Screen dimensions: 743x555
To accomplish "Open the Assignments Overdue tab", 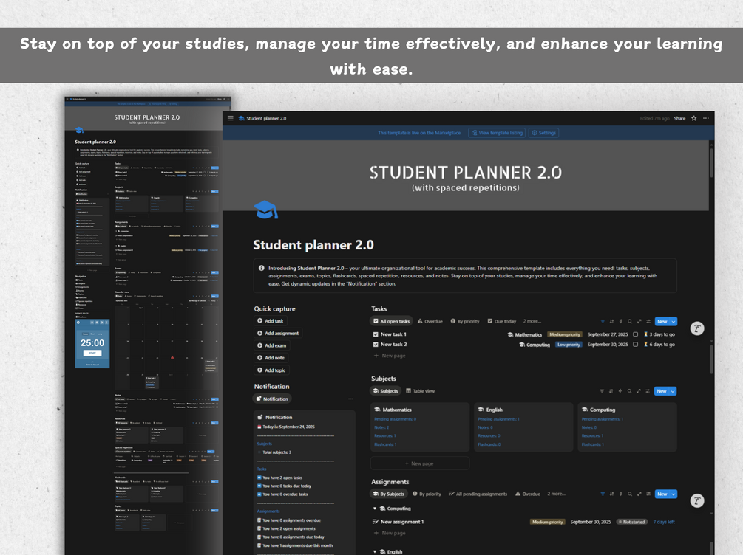I will pyautogui.click(x=528, y=494).
